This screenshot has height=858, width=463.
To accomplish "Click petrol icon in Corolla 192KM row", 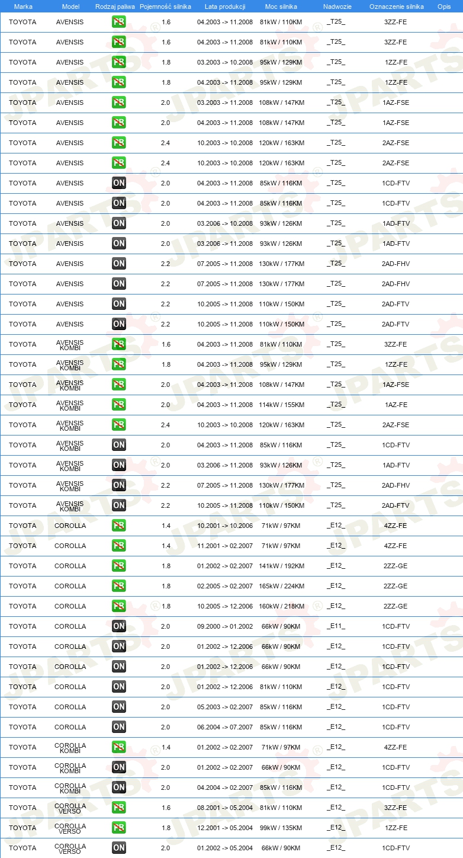I will coord(119,566).
